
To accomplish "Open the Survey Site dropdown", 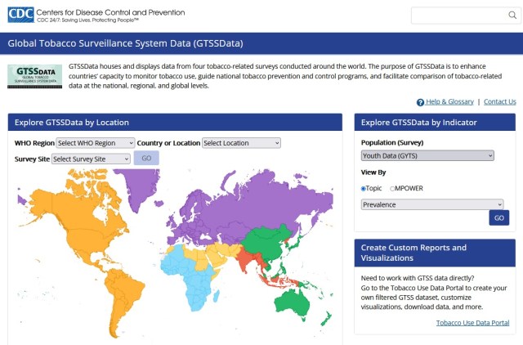I will (x=91, y=159).
